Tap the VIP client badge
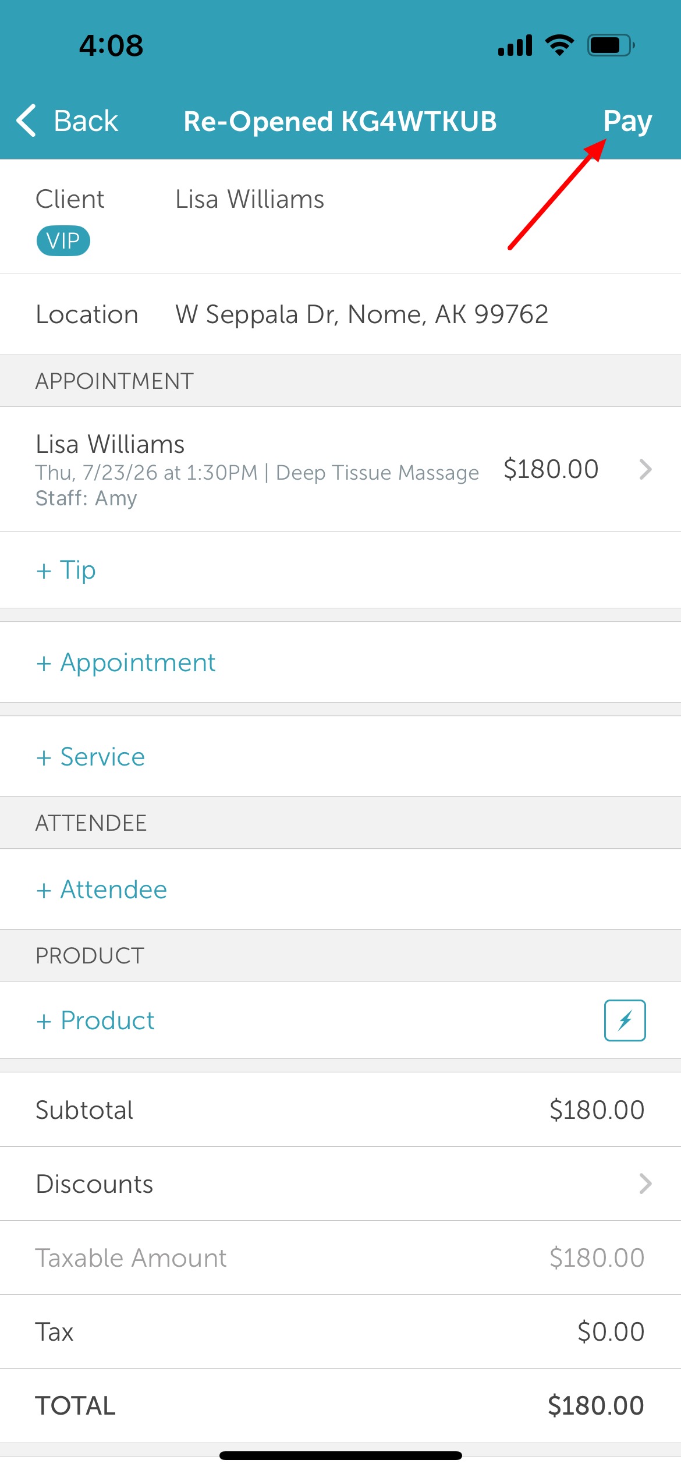 tap(63, 241)
